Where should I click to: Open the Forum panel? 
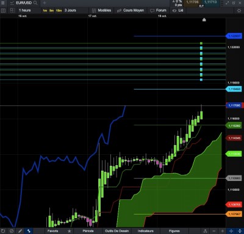pyautogui.click(x=158, y=10)
